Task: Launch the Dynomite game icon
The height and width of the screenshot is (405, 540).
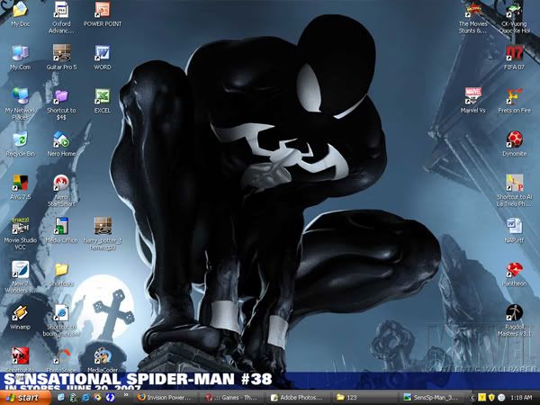Action: 514,139
